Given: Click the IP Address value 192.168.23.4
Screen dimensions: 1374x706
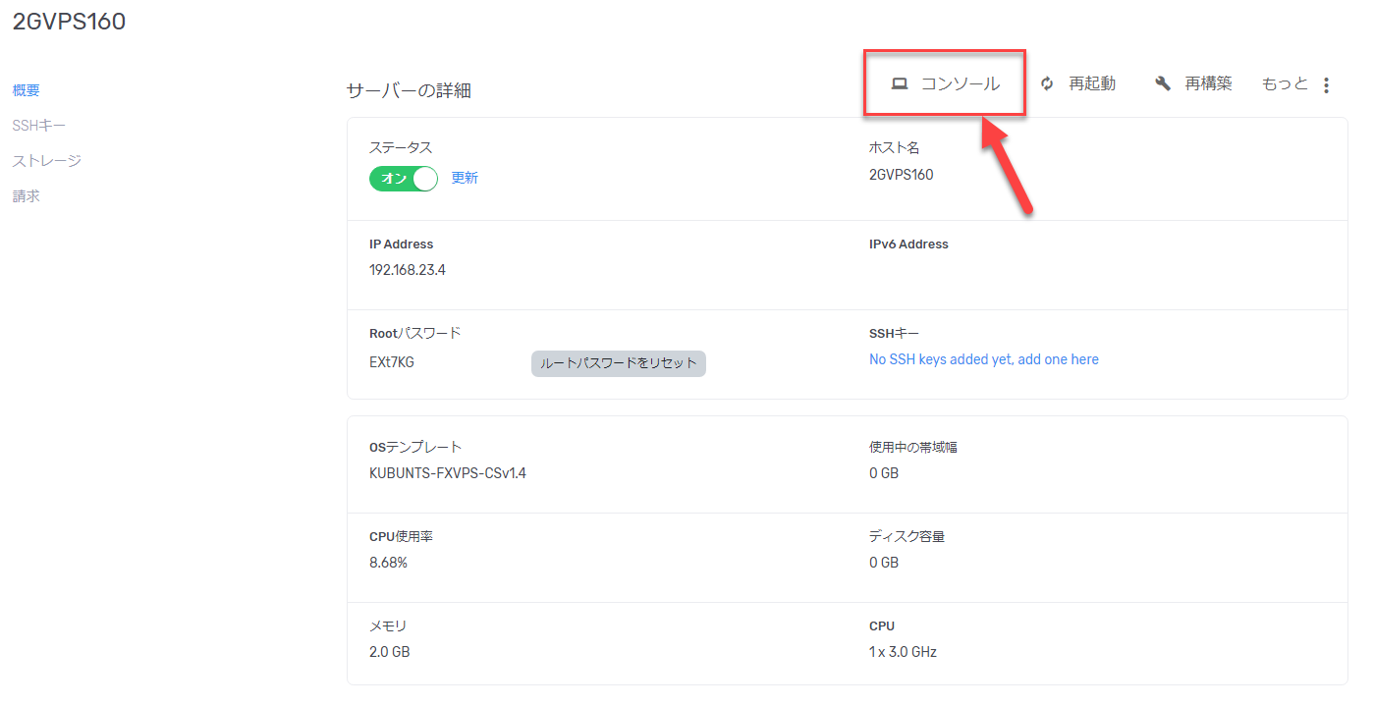Looking at the screenshot, I should [x=408, y=267].
